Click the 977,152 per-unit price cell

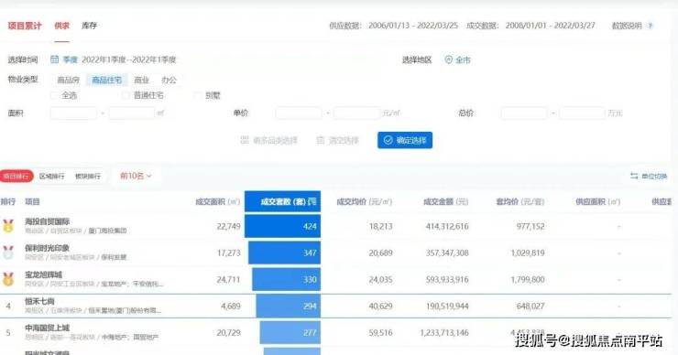click(530, 226)
